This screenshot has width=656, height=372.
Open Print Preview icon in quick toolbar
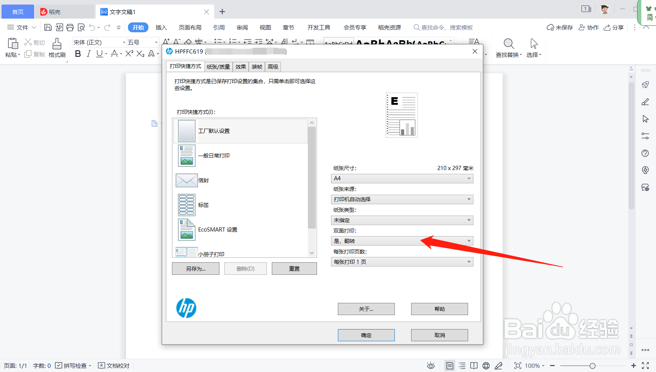[81, 27]
